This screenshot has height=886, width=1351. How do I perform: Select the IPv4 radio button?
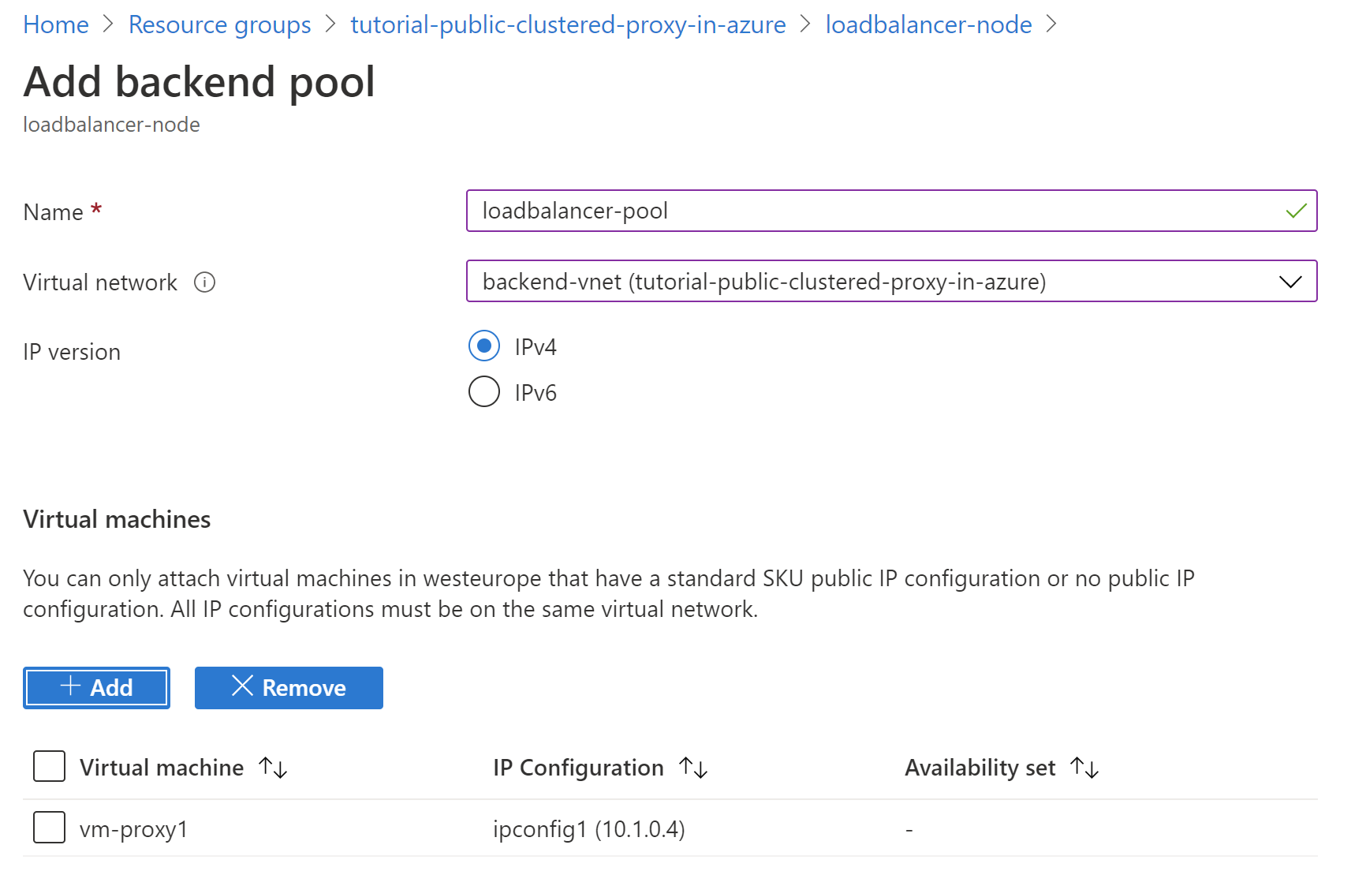click(484, 346)
